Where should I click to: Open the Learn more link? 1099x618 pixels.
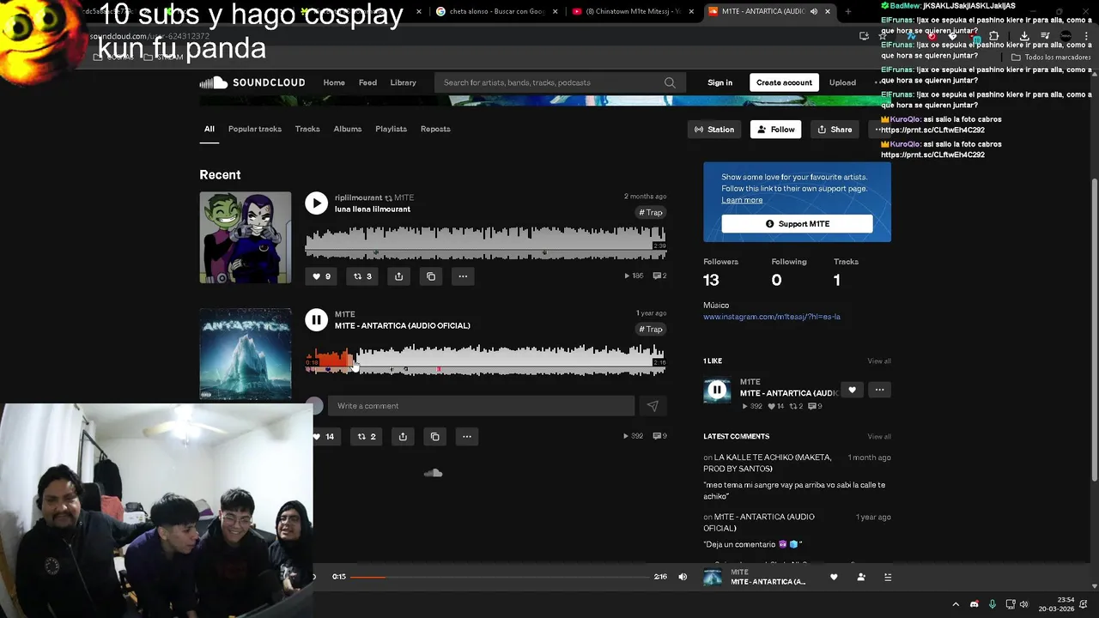(x=742, y=200)
